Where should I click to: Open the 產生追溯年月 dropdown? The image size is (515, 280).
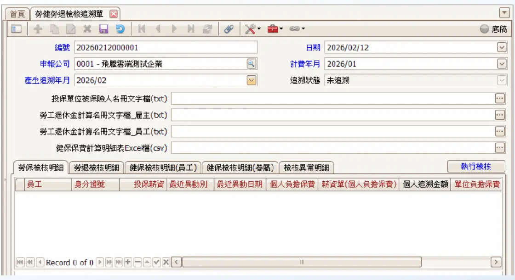click(251, 80)
